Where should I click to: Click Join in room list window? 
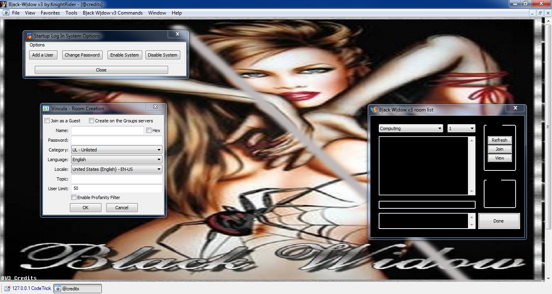[500, 149]
